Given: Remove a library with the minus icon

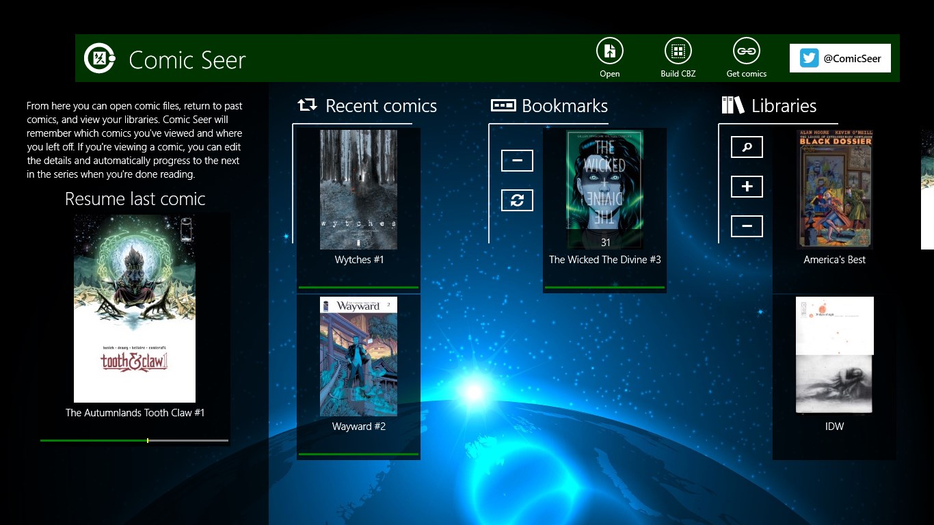Looking at the screenshot, I should [746, 226].
